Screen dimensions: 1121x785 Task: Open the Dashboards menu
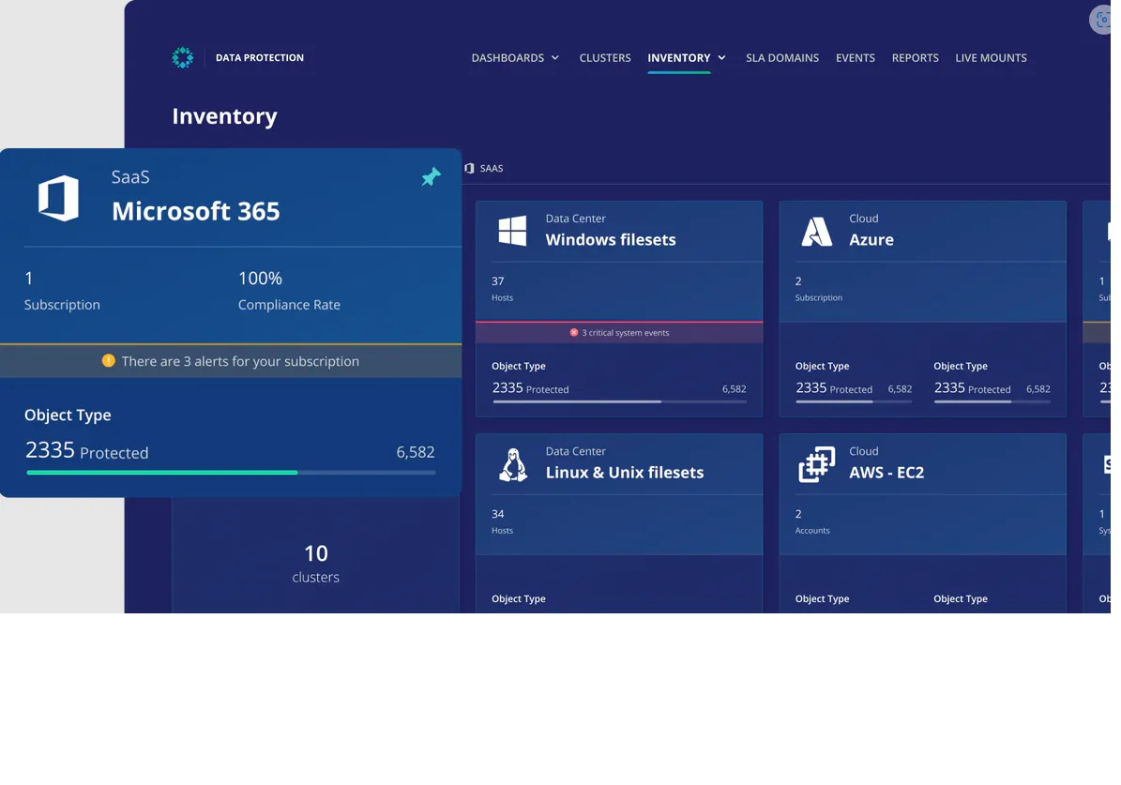pyautogui.click(x=507, y=58)
